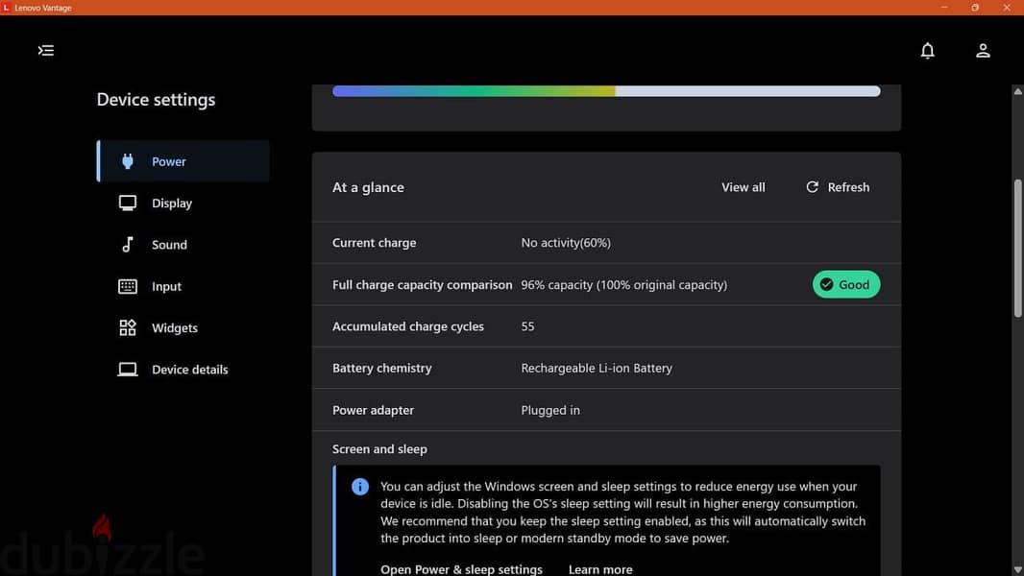Refresh the battery information
The height and width of the screenshot is (576, 1024).
(838, 187)
